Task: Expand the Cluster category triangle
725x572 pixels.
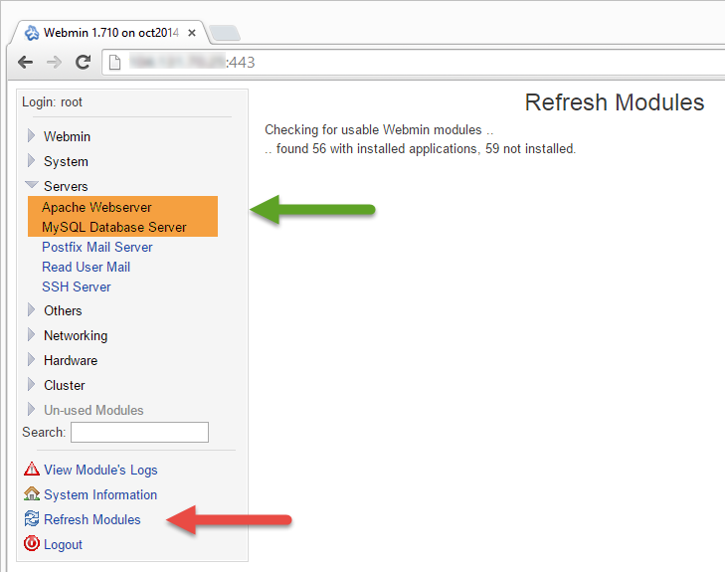Action: tap(31, 385)
